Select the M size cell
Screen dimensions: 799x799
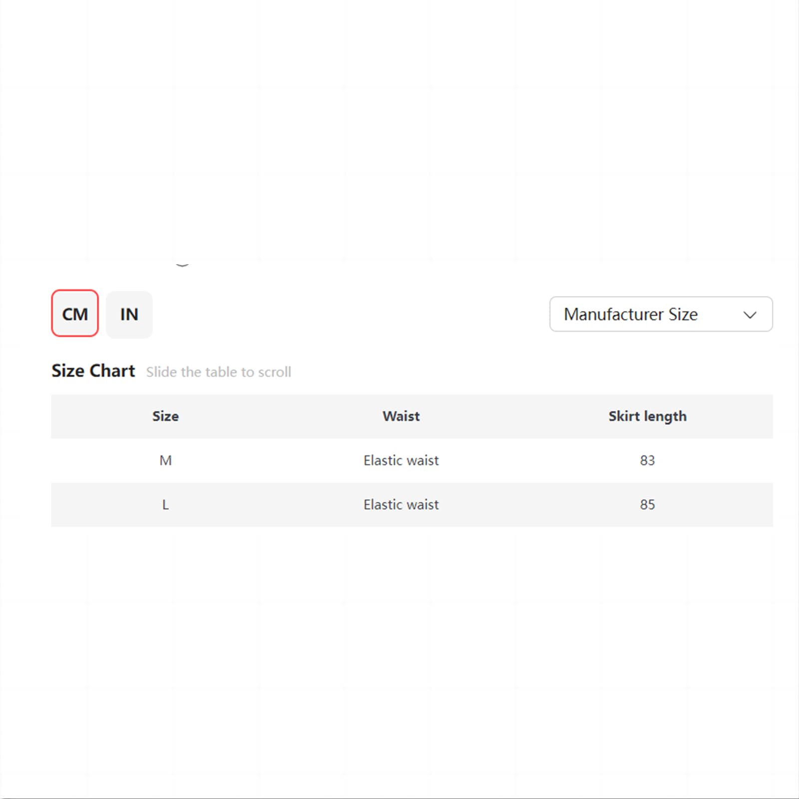point(165,460)
